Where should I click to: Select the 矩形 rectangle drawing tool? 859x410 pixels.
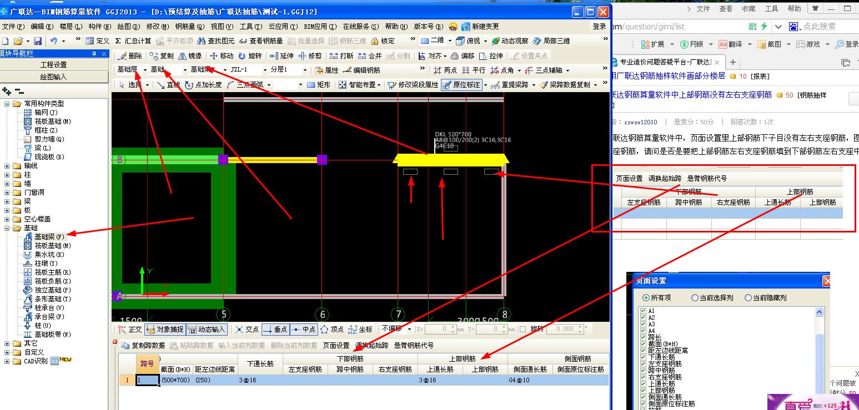pyautogui.click(x=319, y=85)
